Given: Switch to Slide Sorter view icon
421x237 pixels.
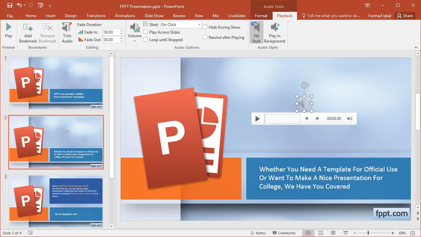Looking at the screenshot, I should point(320,233).
